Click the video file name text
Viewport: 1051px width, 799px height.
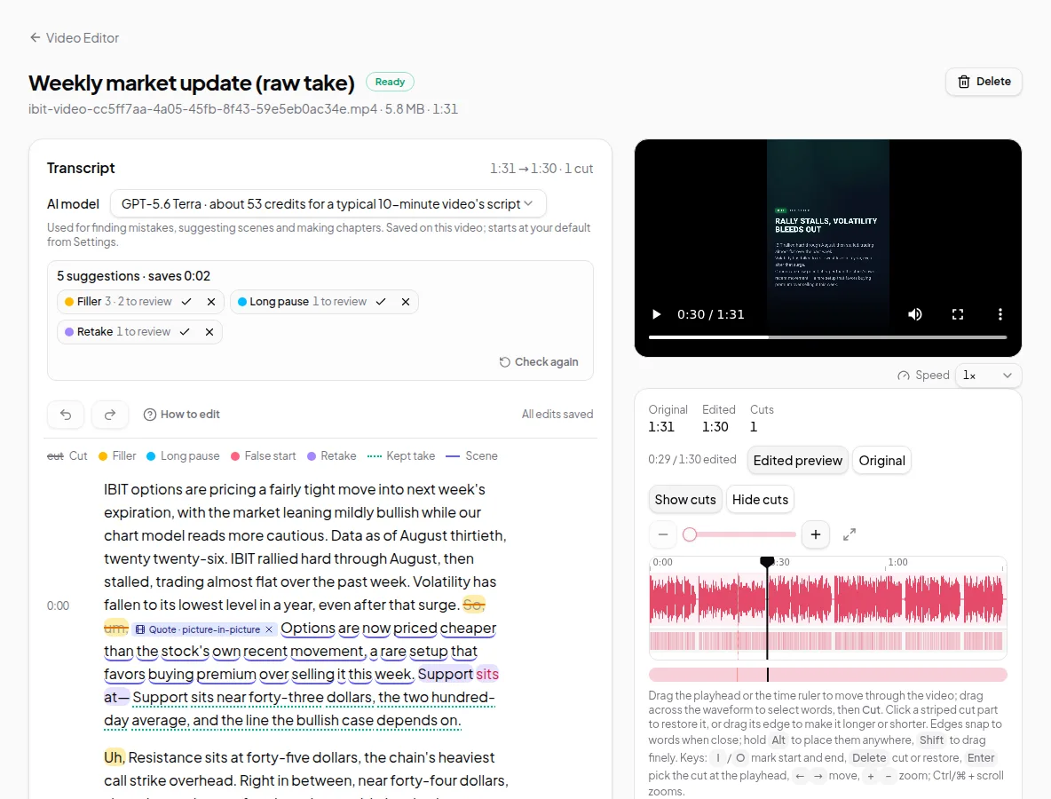202,109
